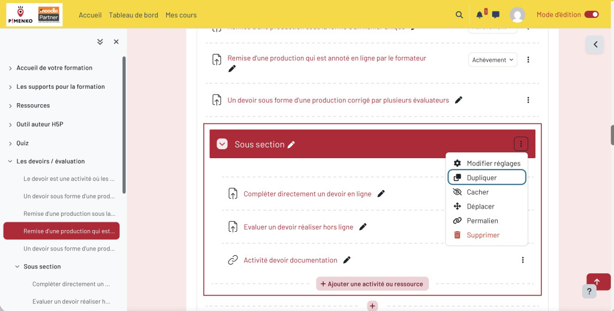Open the help question mark button
Screen dimensions: 614x311
(x=589, y=291)
